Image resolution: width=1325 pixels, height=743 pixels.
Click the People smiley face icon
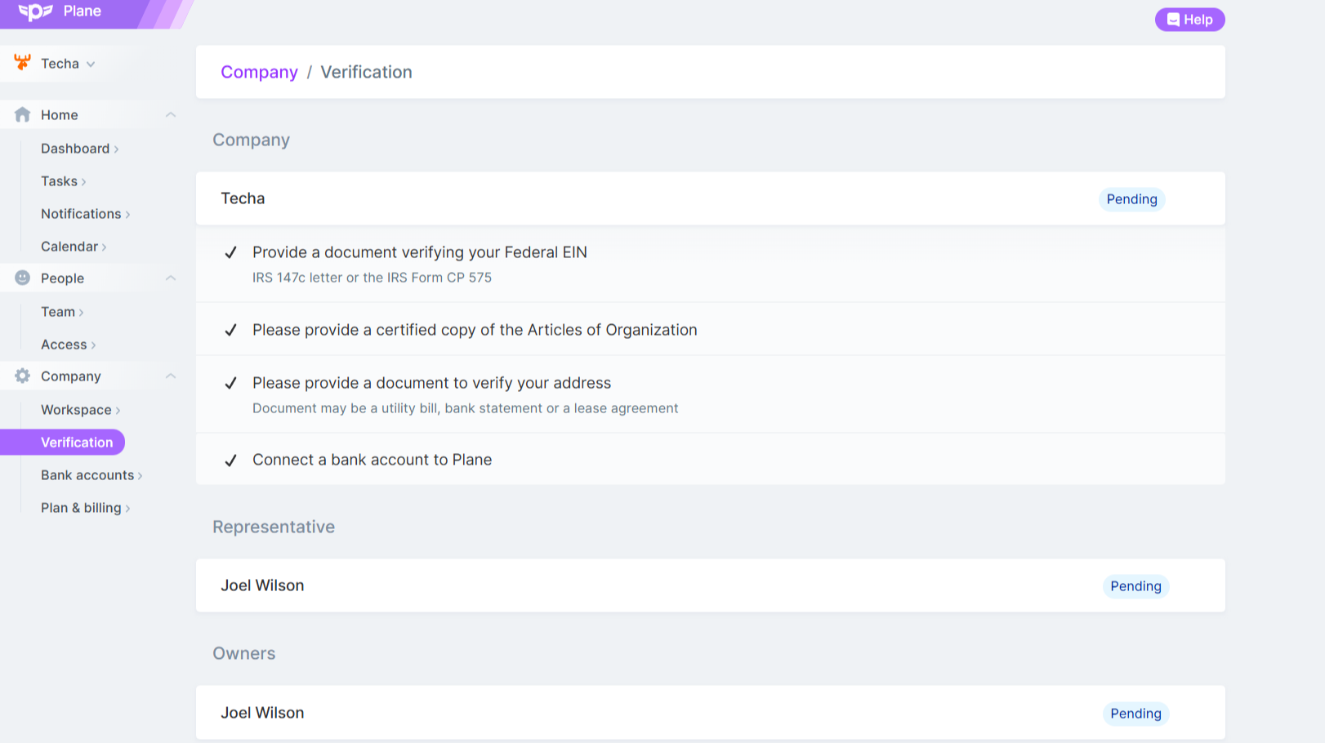22,278
